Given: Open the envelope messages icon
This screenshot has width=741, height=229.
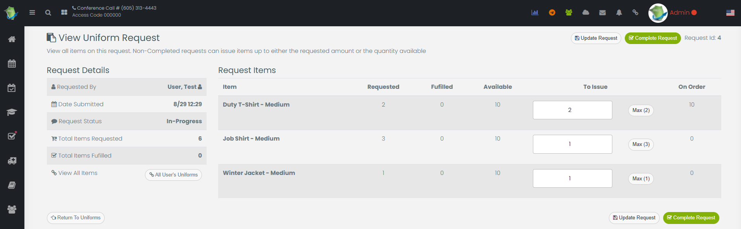Looking at the screenshot, I should [x=602, y=12].
